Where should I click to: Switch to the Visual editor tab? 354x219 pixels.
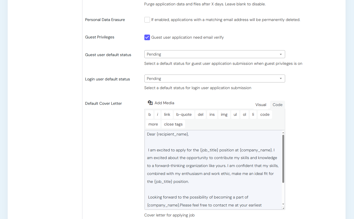tap(261, 105)
